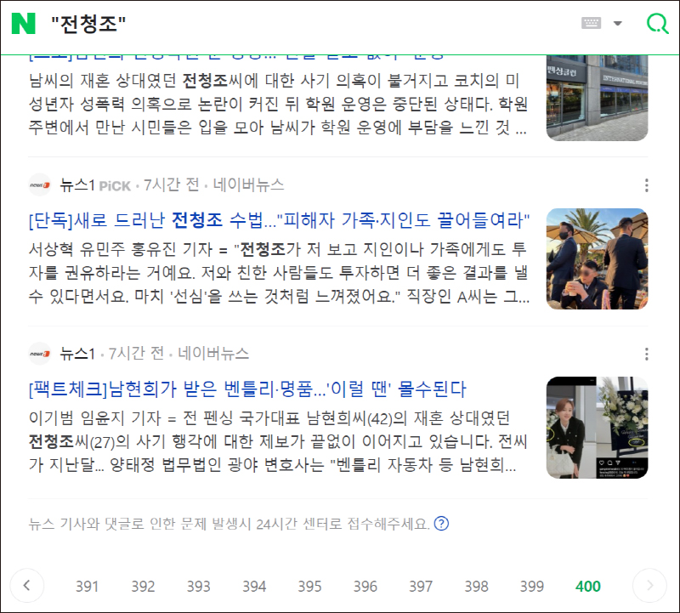The image size is (680, 613).
Task: Click the next page right arrow
Action: (649, 586)
